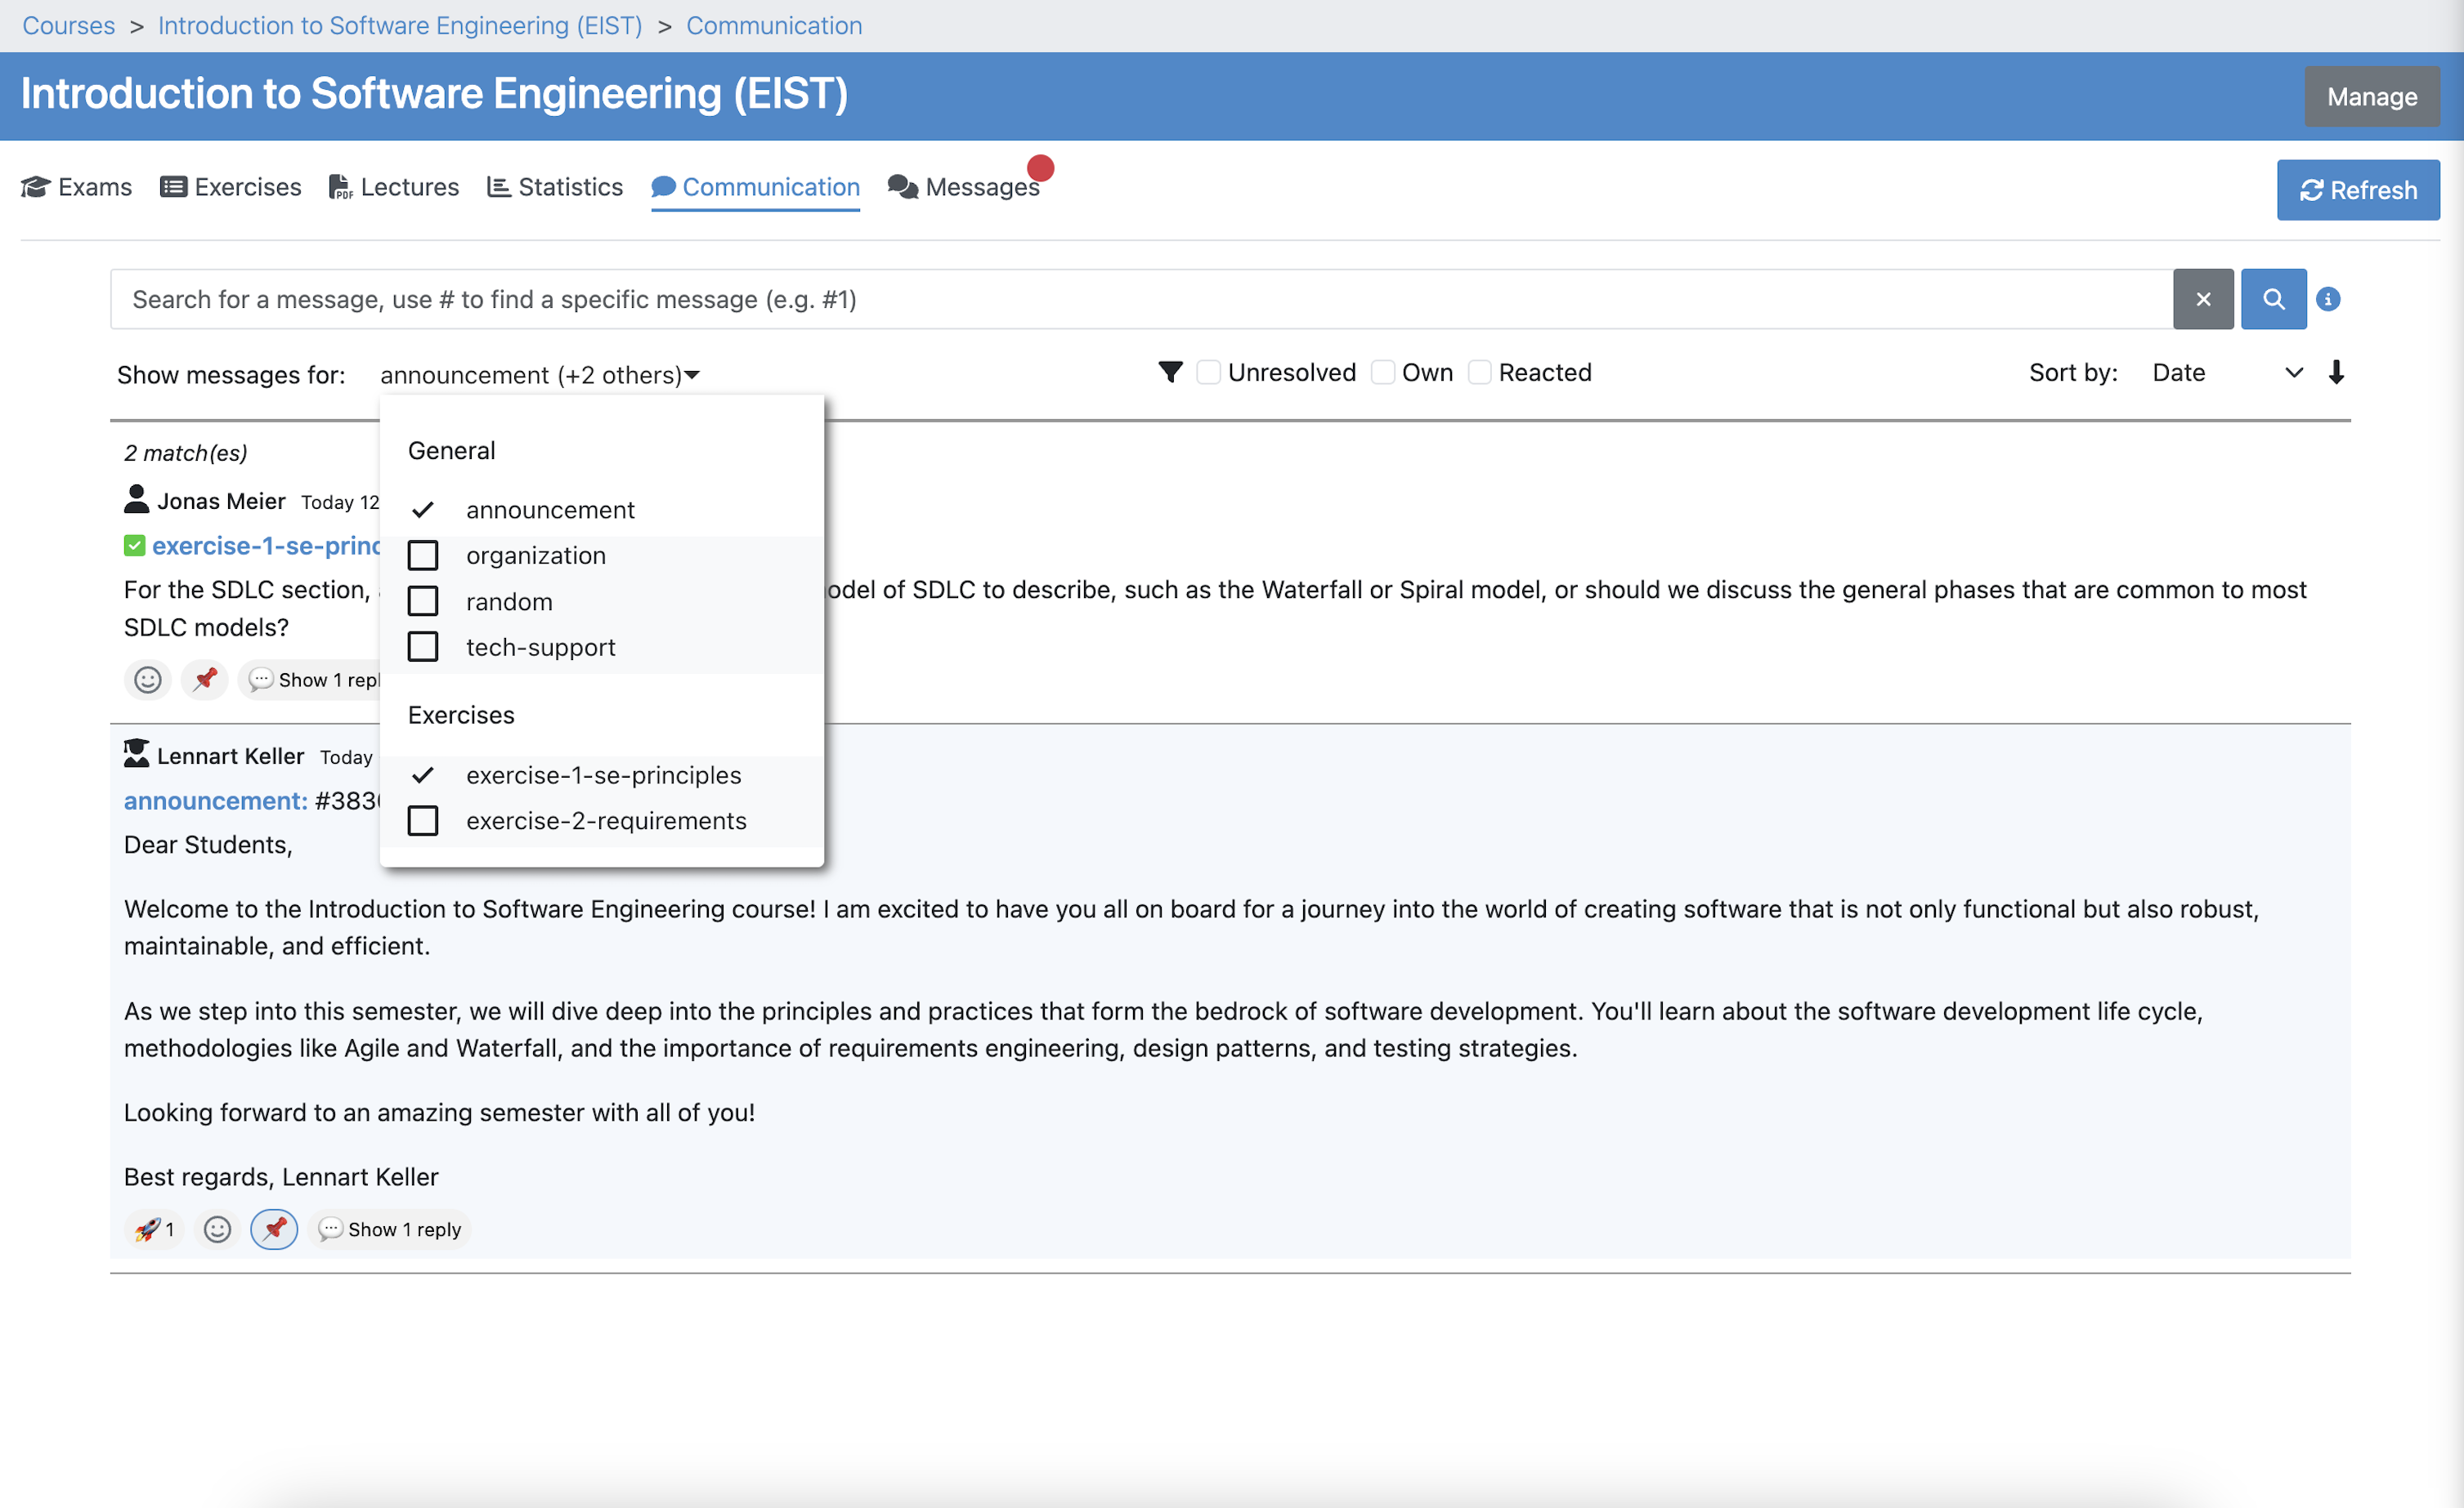Open Courses breadcrumb link
Screen dimensions: 2464x1508
pyautogui.click(x=68, y=25)
